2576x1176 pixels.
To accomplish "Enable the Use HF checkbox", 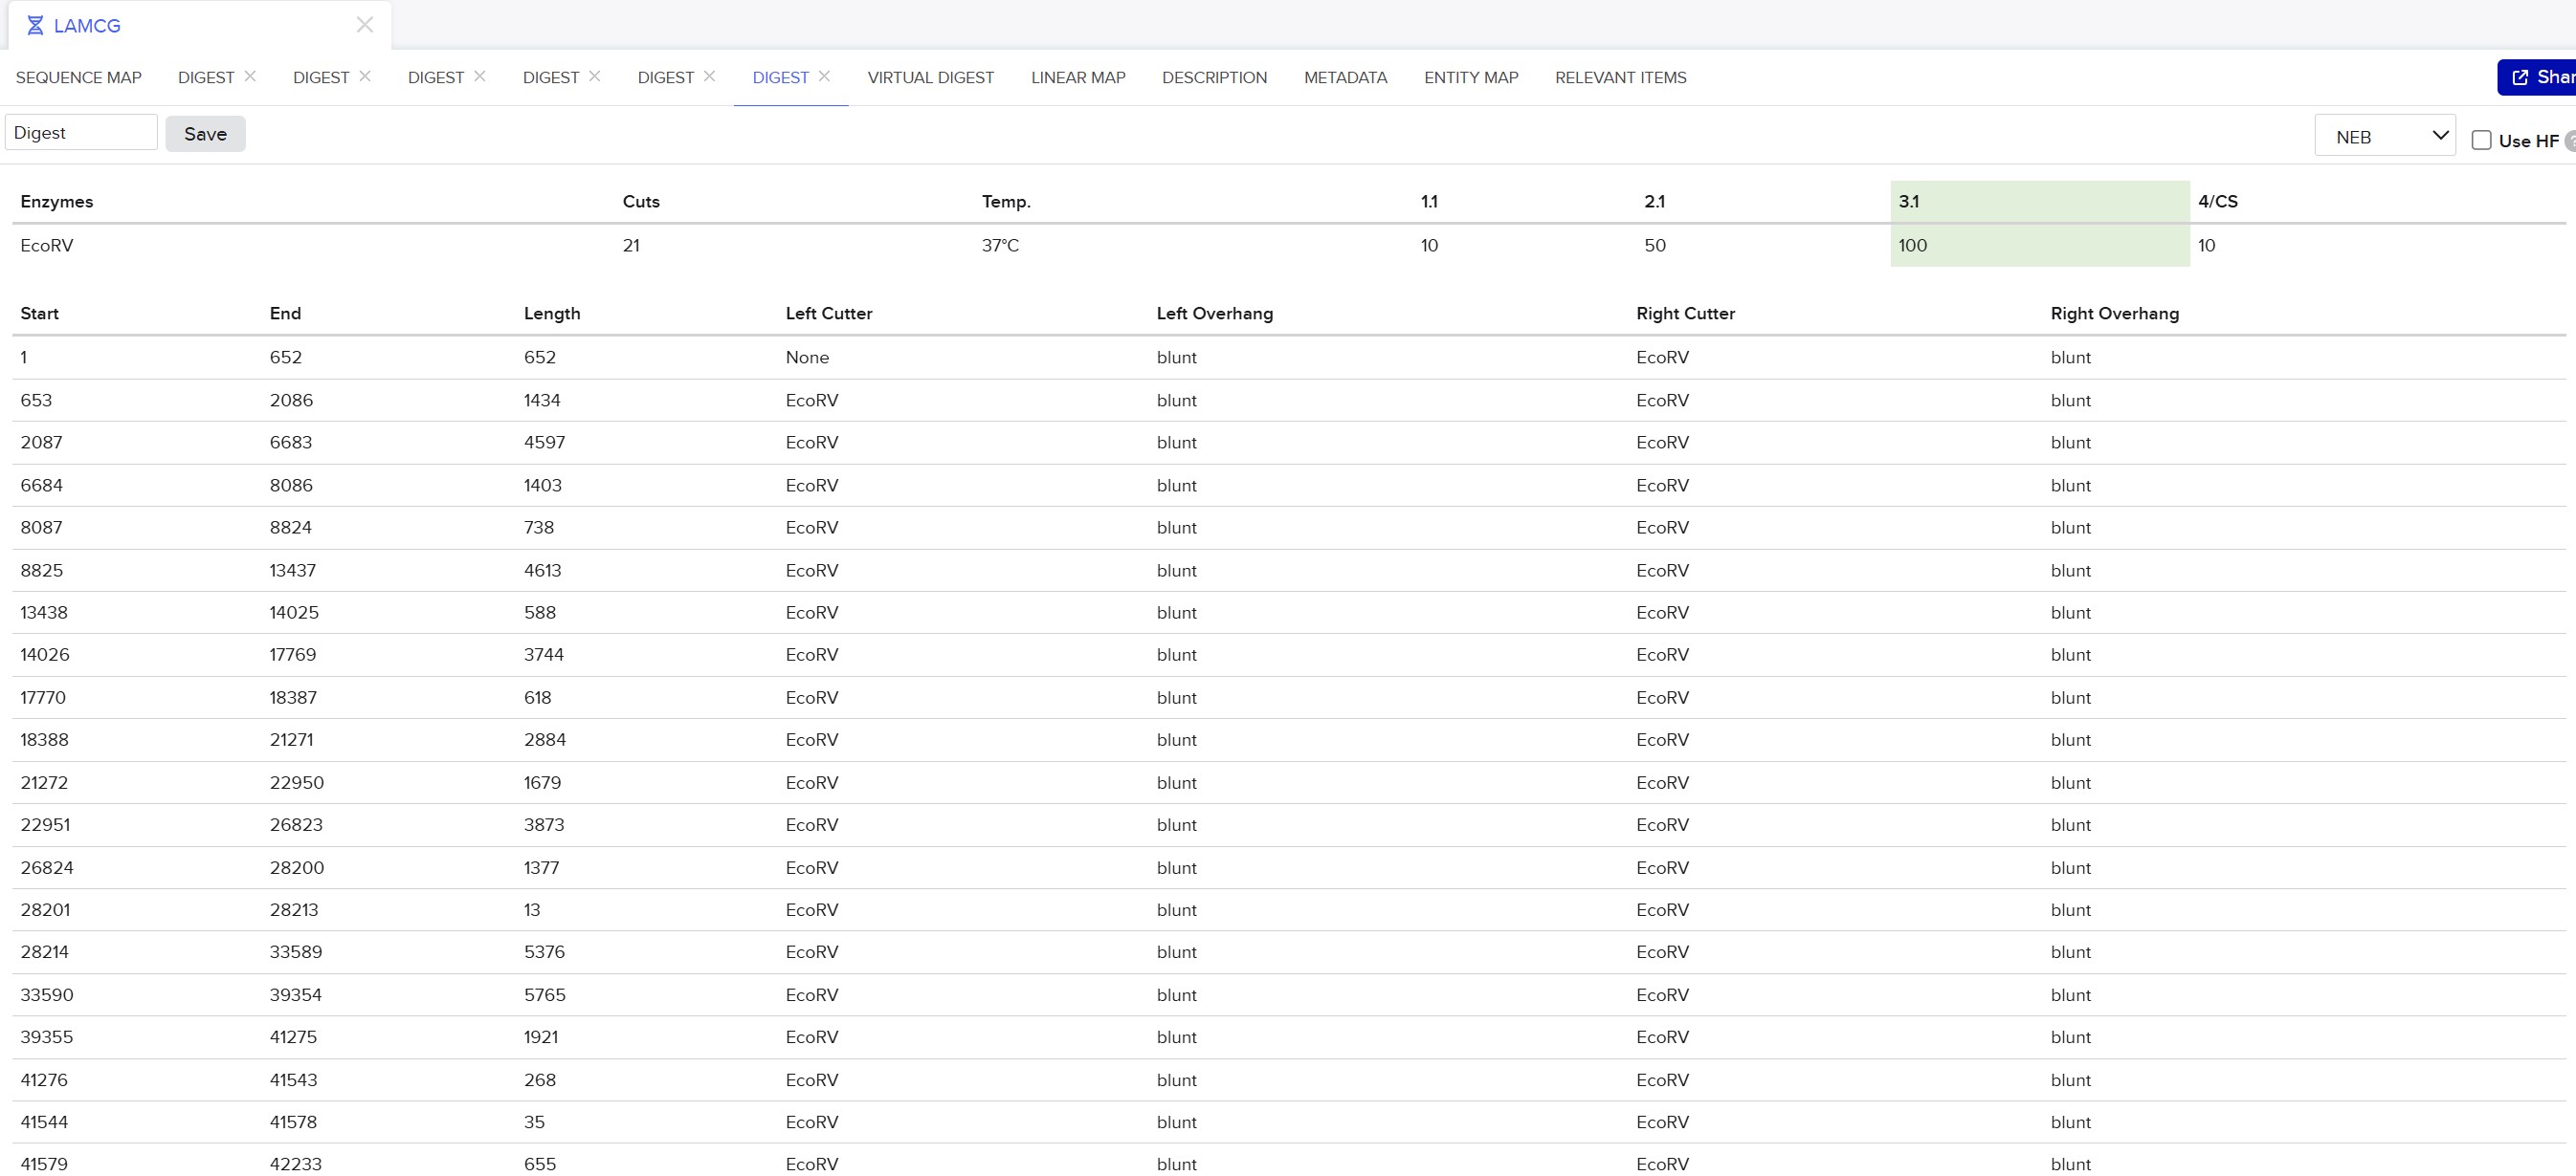I will [2481, 140].
